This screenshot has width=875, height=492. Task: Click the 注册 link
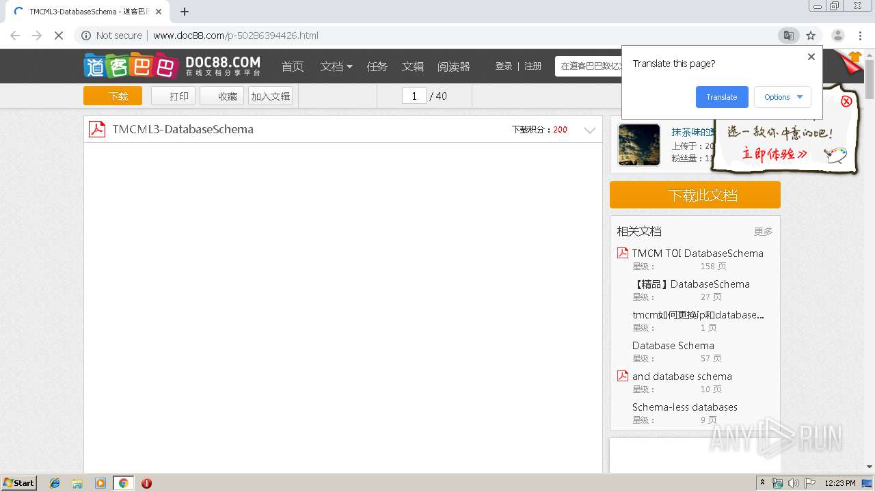(533, 66)
